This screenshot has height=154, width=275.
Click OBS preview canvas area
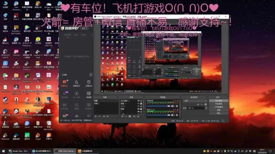point(161,58)
